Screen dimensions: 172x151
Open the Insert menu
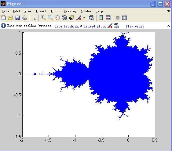pos(41,11)
